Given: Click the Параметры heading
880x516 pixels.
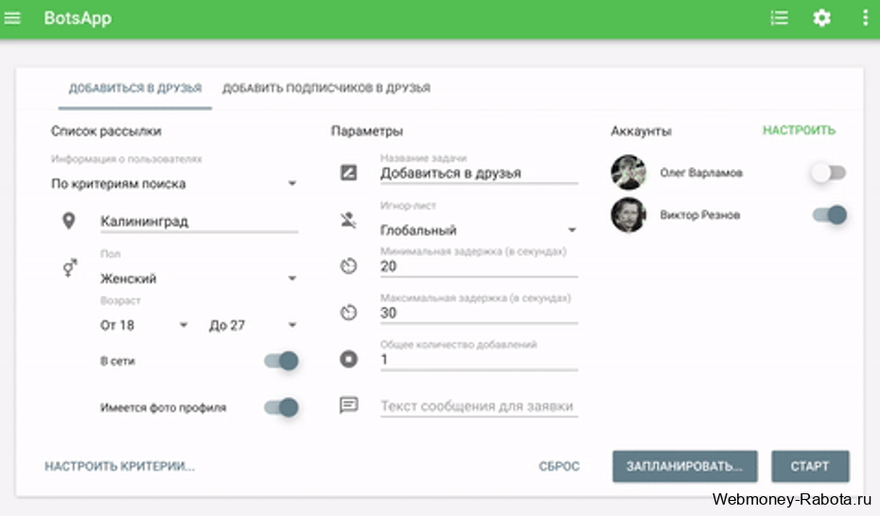Looking at the screenshot, I should 366,131.
